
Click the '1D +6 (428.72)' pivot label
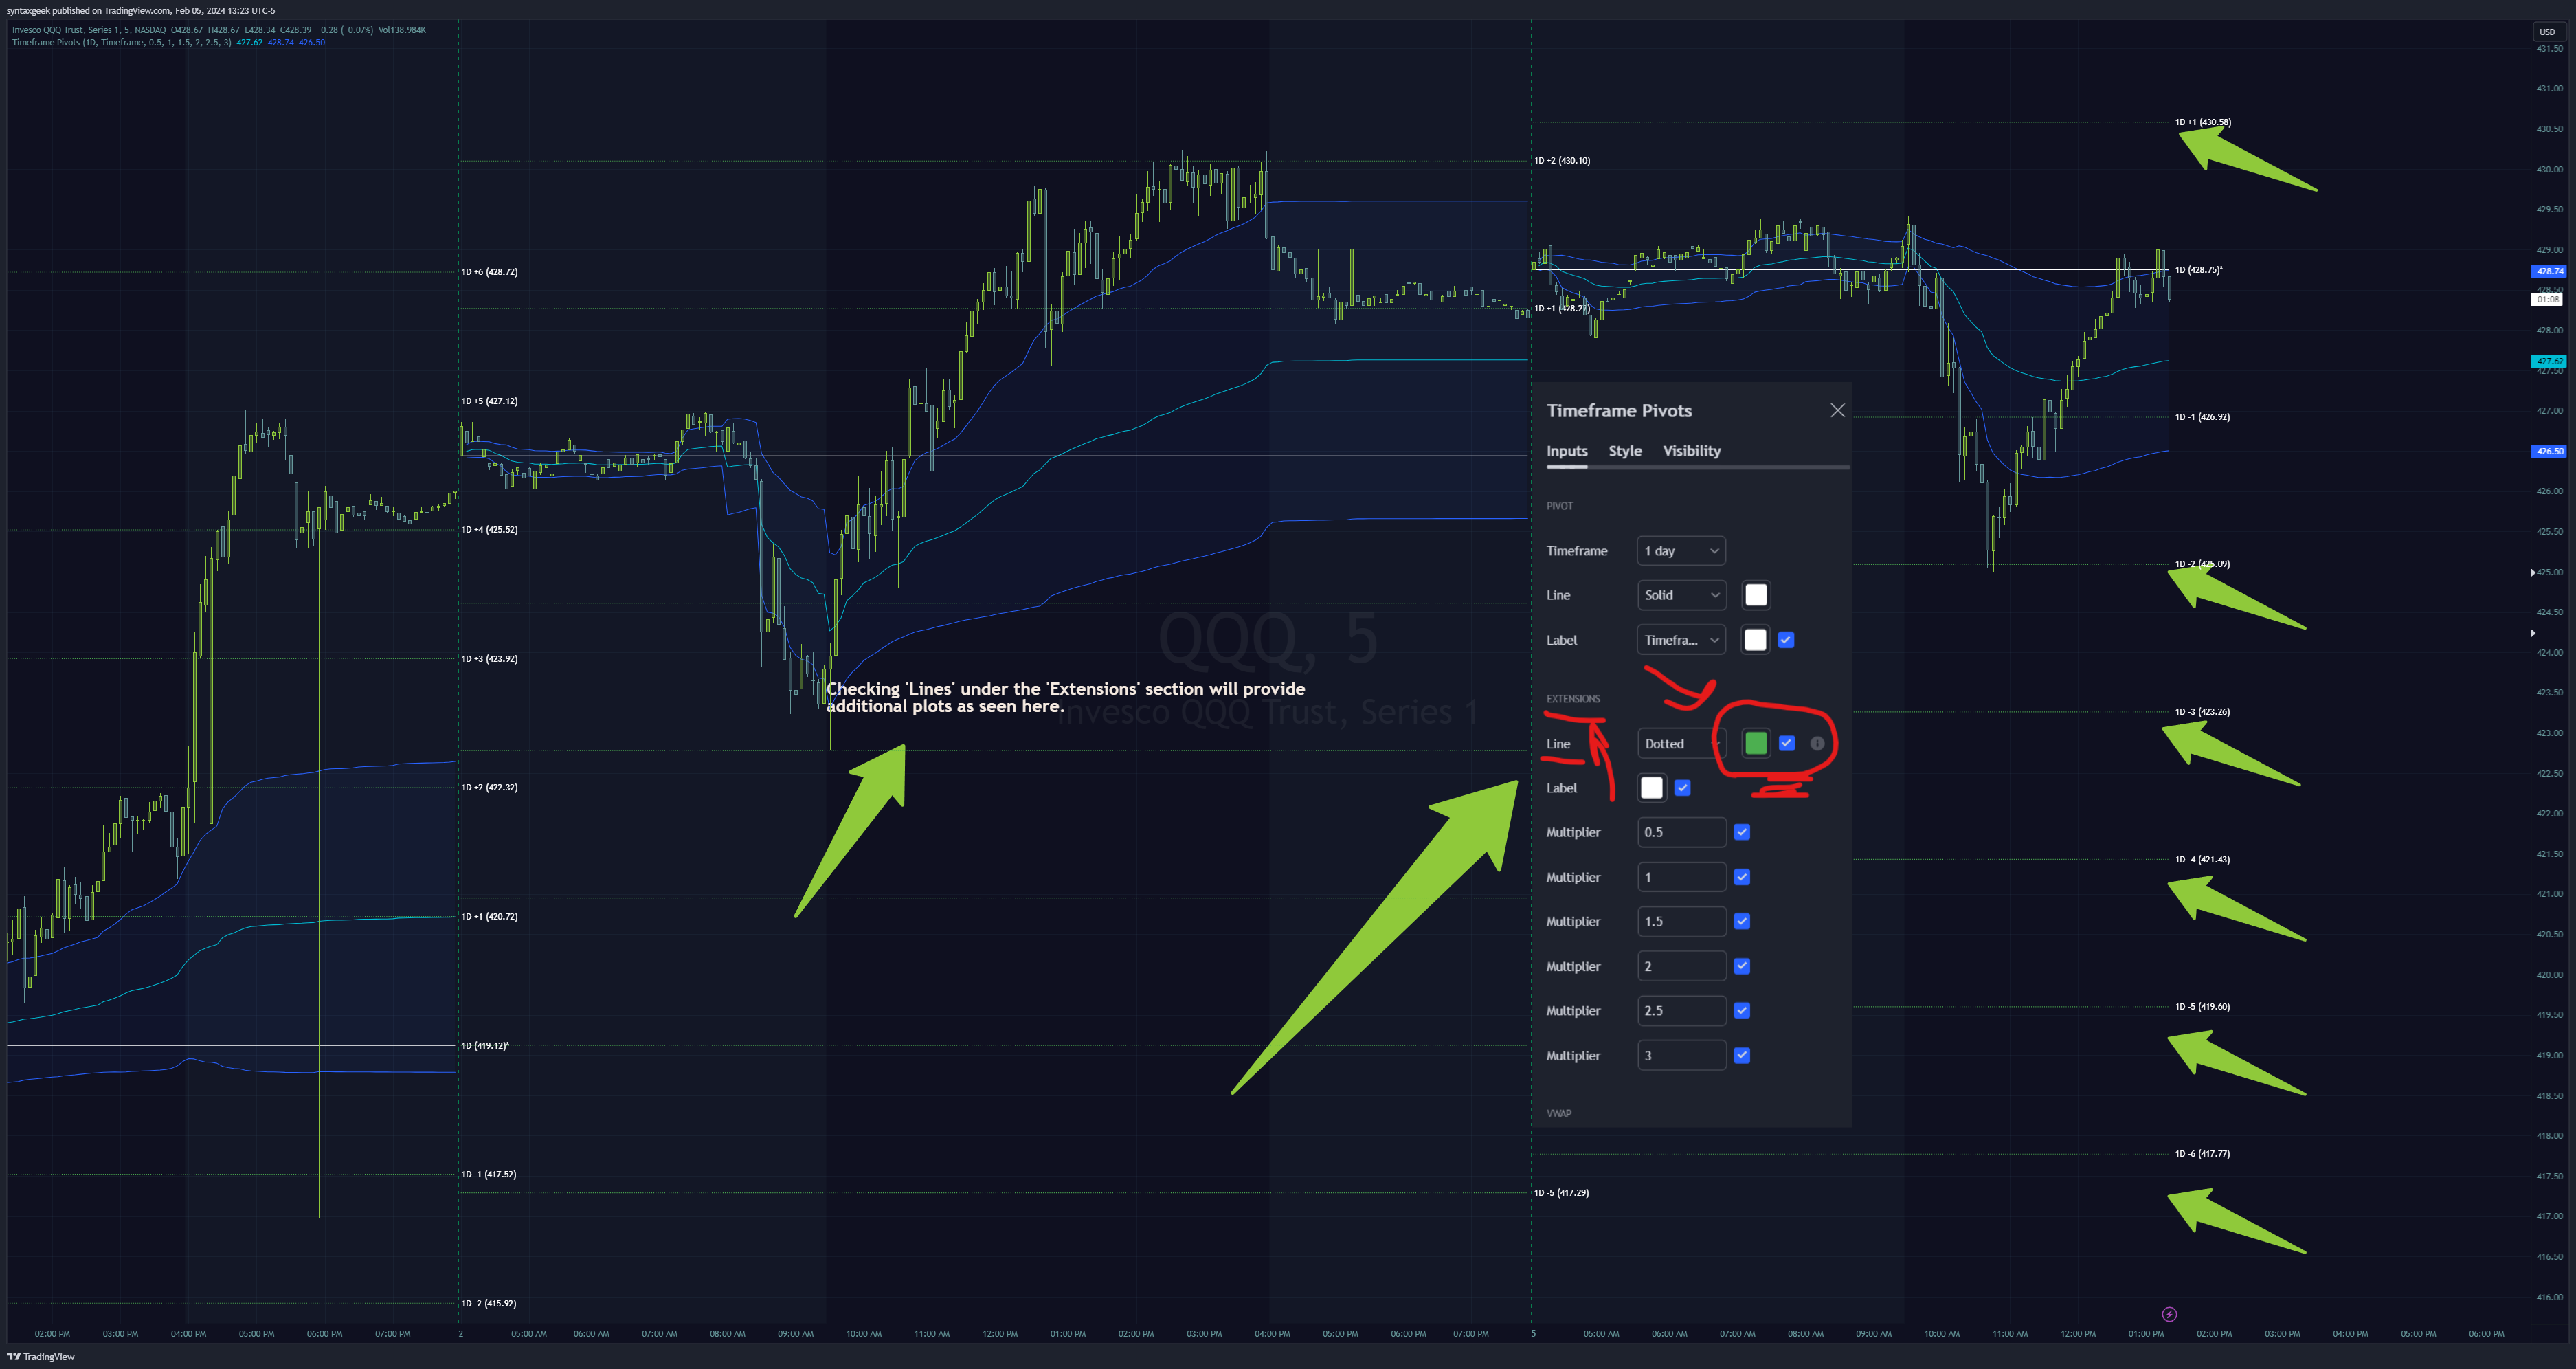[489, 272]
